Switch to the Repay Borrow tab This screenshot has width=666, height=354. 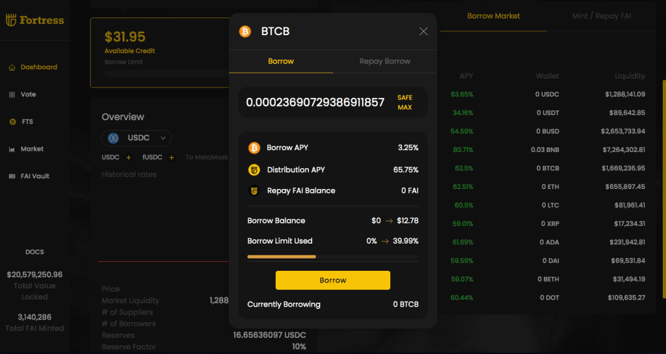coord(385,62)
